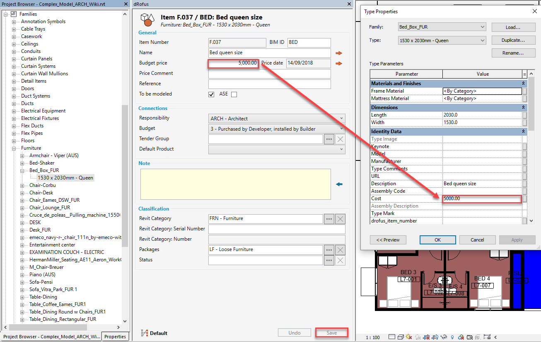Switch to the Properties tab
541x342 pixels.
click(115, 337)
